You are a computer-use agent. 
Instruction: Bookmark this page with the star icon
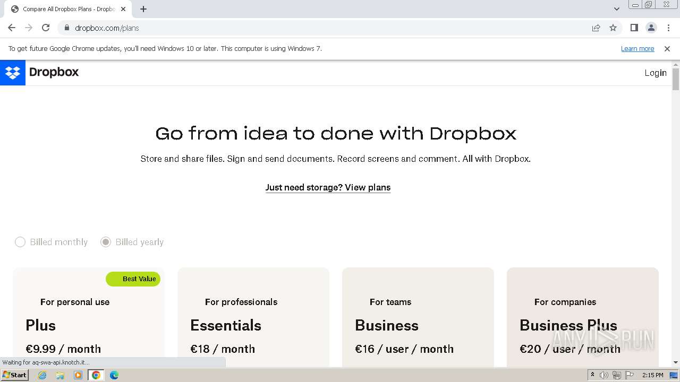click(x=613, y=28)
